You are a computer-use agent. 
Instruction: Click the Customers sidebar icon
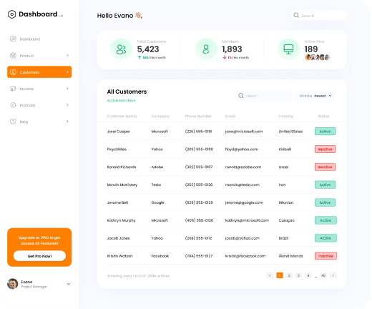[13, 72]
